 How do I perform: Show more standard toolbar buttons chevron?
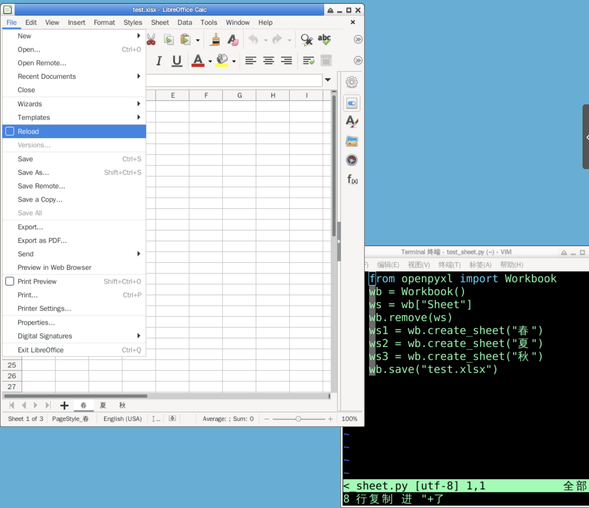(x=358, y=39)
